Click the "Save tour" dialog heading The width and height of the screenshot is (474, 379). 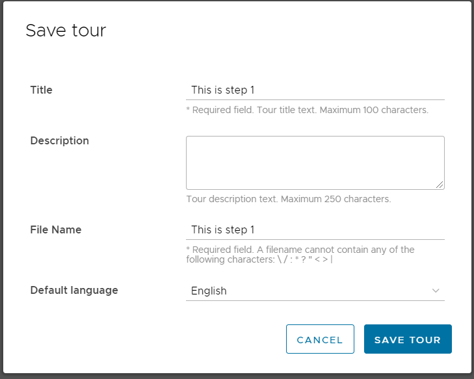click(66, 31)
